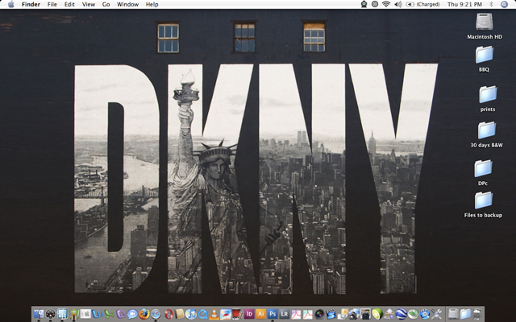Open the Trash in the dock
516x322 pixels.
(x=477, y=315)
